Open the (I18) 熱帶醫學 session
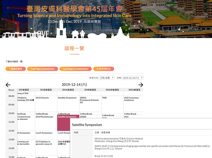Screen dimensions: 212x158 tap(64, 148)
